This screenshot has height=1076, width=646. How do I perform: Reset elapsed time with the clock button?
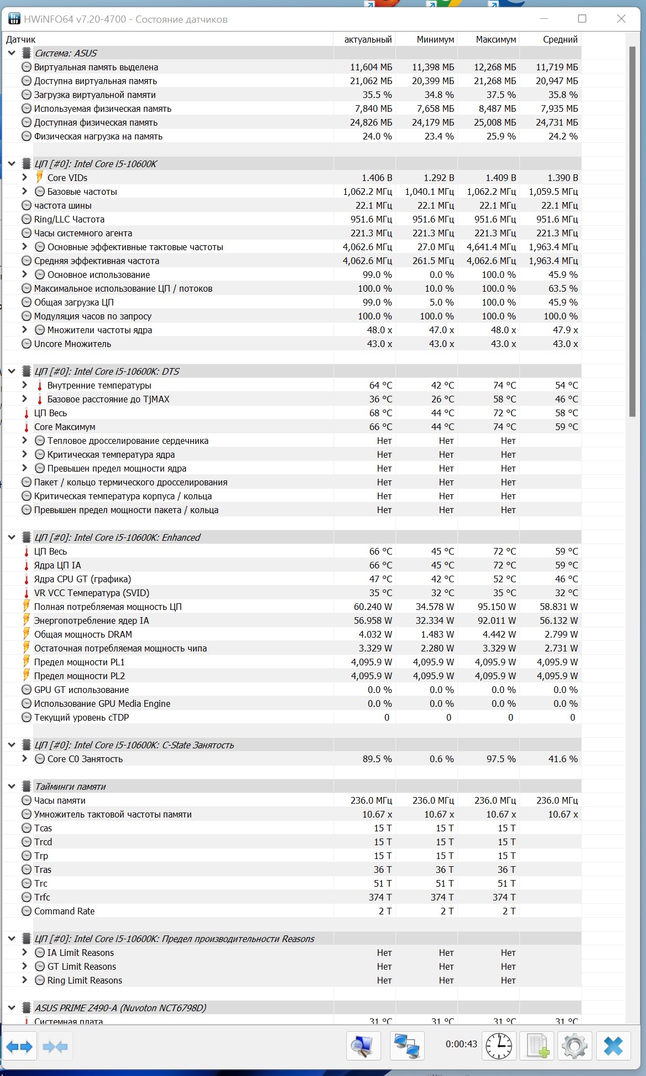(x=498, y=1046)
